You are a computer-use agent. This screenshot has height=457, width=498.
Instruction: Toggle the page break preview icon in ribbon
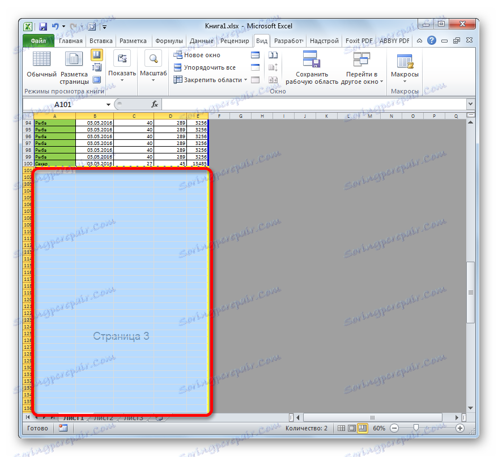point(97,55)
